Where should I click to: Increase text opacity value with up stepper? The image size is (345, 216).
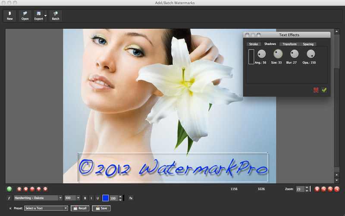point(120,197)
